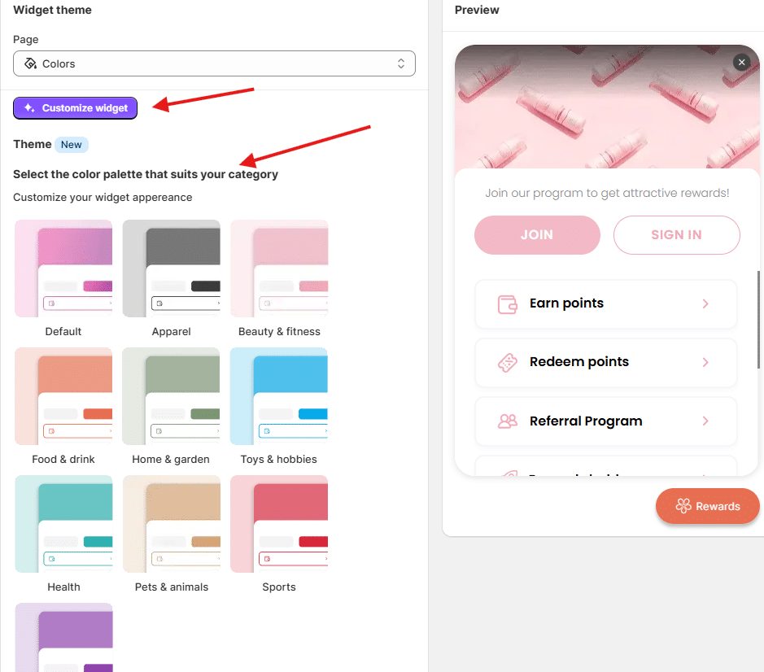Click the Earn points wallet icon

pyautogui.click(x=508, y=303)
